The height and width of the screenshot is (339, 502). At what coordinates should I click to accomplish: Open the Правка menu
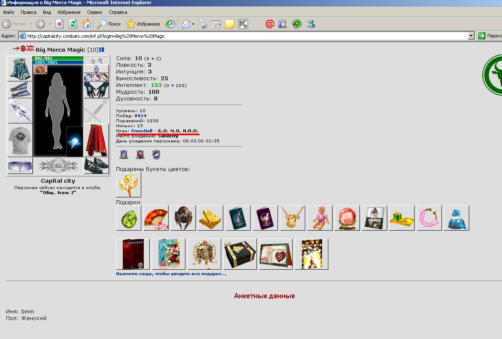(x=28, y=12)
